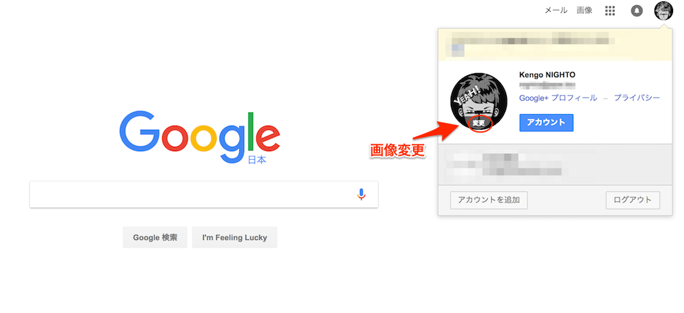This screenshot has width=684, height=313.
Task: Open the Google+ プロフィール link
Action: click(558, 98)
